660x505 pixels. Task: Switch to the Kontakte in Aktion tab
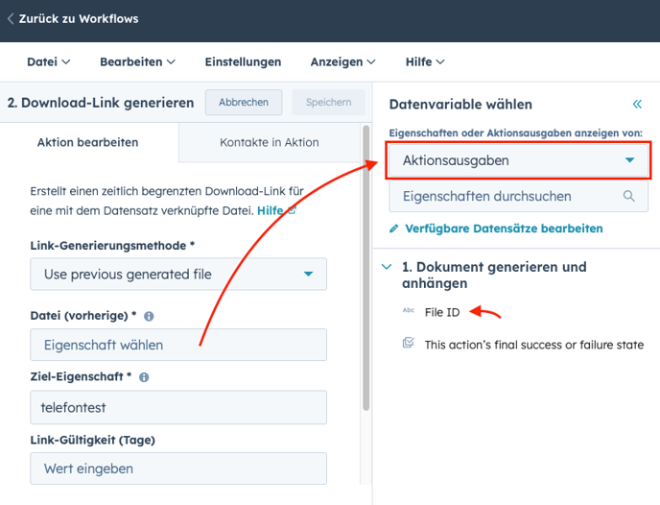coord(269,142)
